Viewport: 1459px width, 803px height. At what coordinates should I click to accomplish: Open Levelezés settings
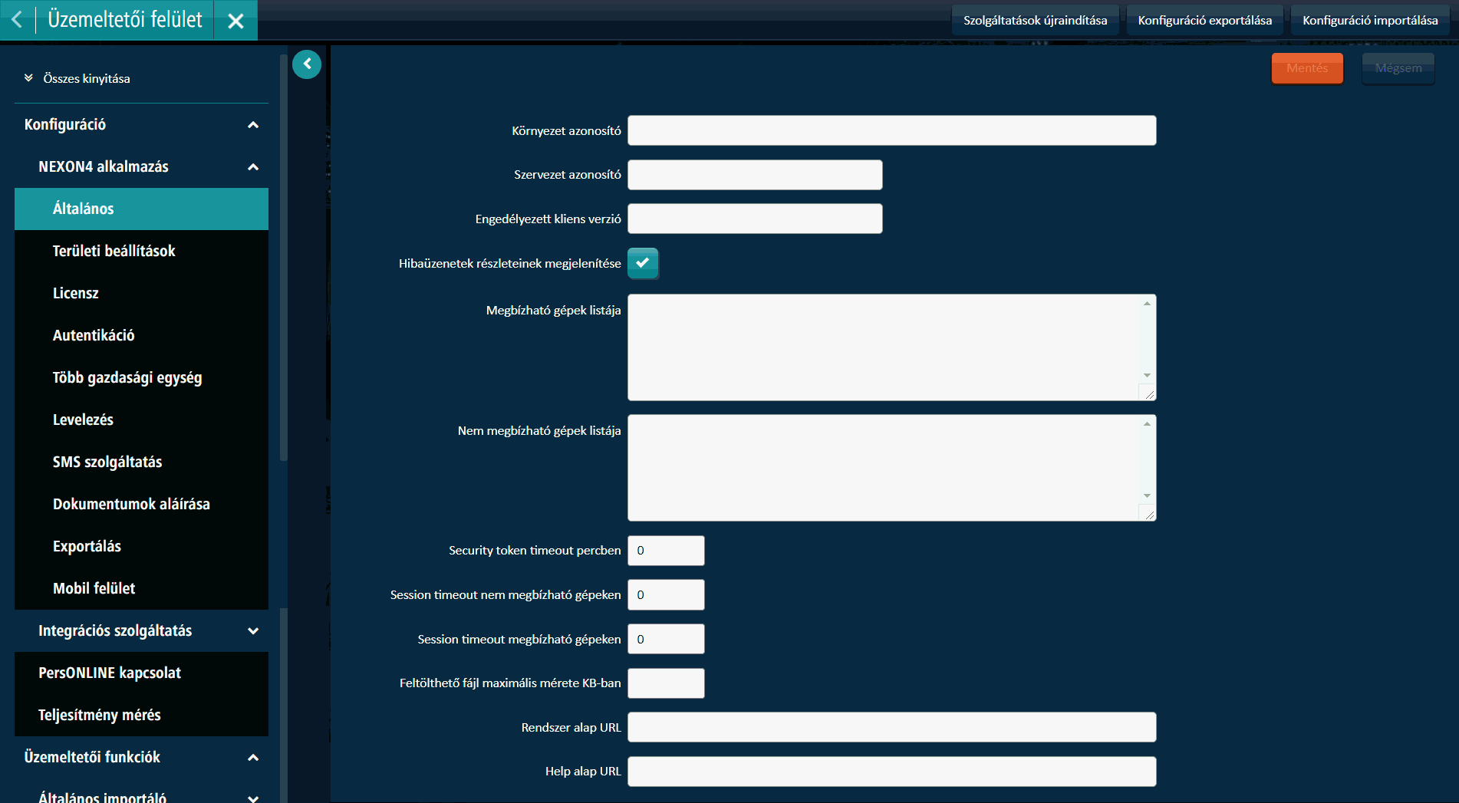pos(141,420)
